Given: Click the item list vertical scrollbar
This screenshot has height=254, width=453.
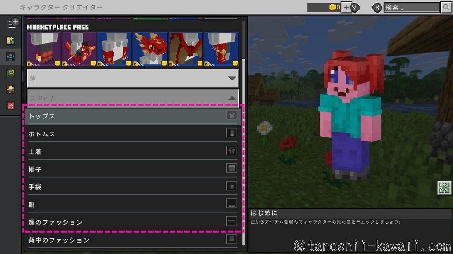Looking at the screenshot, I should (244, 136).
